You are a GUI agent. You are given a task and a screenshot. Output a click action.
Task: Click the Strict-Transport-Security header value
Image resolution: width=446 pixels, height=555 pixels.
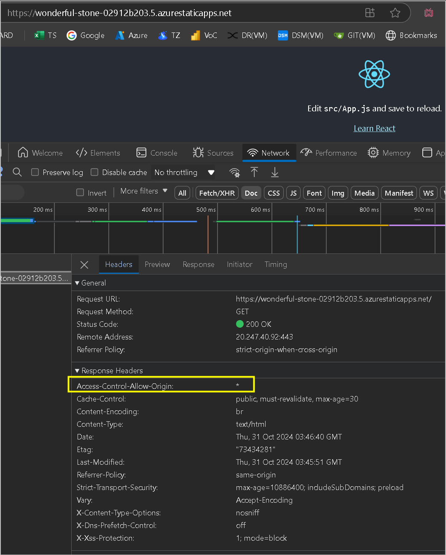click(x=320, y=488)
